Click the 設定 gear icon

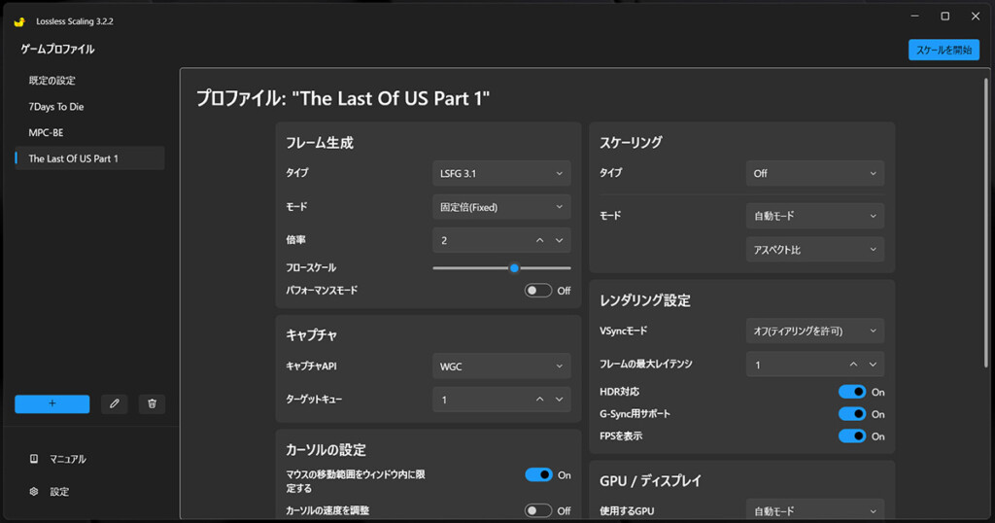[x=34, y=492]
